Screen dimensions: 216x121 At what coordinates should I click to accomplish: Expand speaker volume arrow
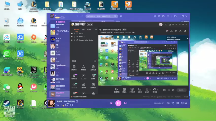158,90
